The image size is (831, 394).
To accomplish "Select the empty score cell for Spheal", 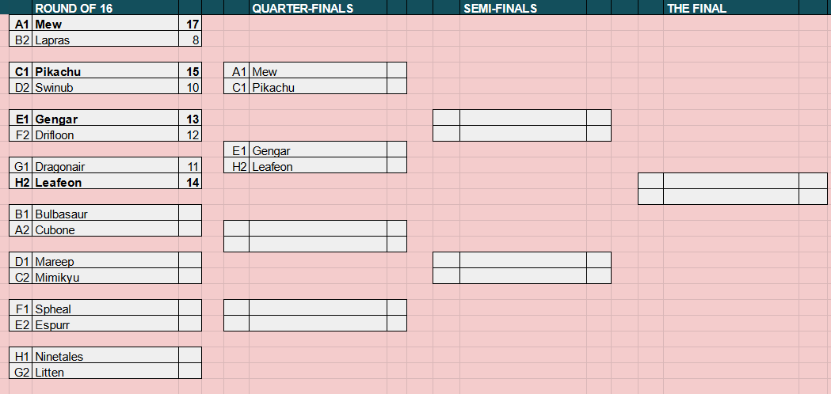I will (190, 308).
